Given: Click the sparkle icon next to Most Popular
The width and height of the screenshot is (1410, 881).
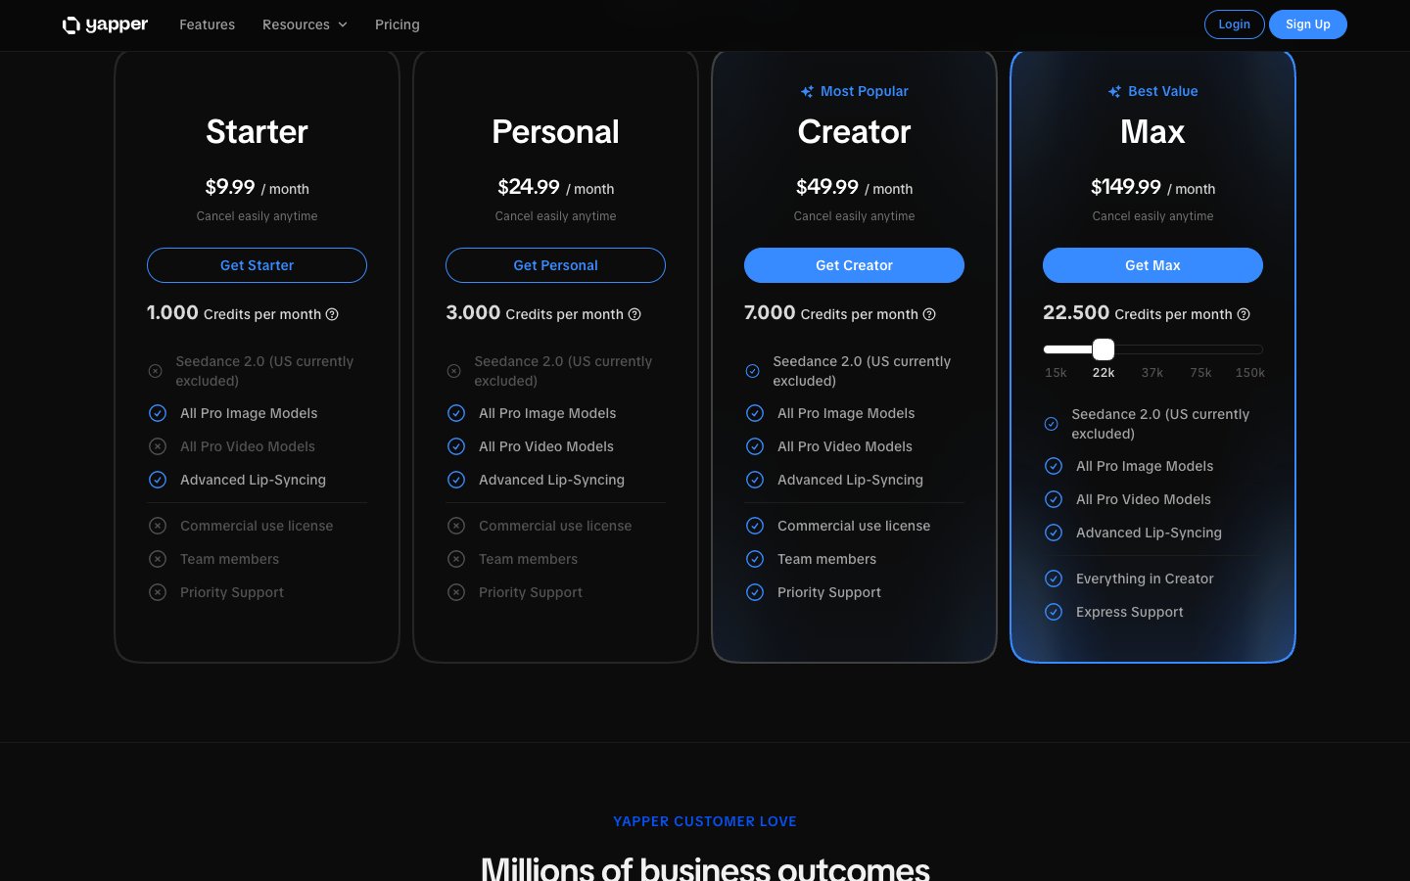Looking at the screenshot, I should [807, 91].
